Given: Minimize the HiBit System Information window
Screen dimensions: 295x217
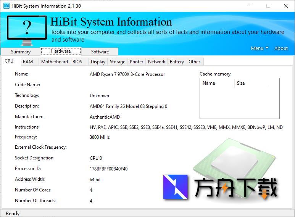Looking at the screenshot, I should point(251,6).
